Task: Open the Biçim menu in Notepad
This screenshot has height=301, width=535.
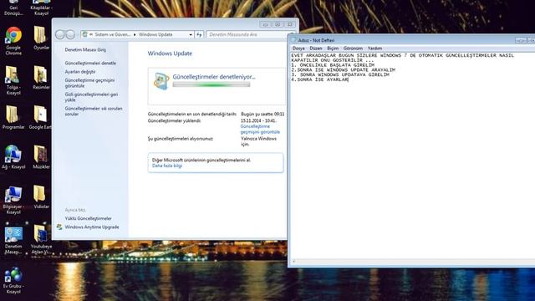Action: pos(333,48)
